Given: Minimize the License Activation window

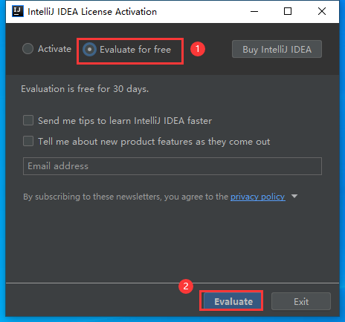Looking at the screenshot, I should point(254,11).
